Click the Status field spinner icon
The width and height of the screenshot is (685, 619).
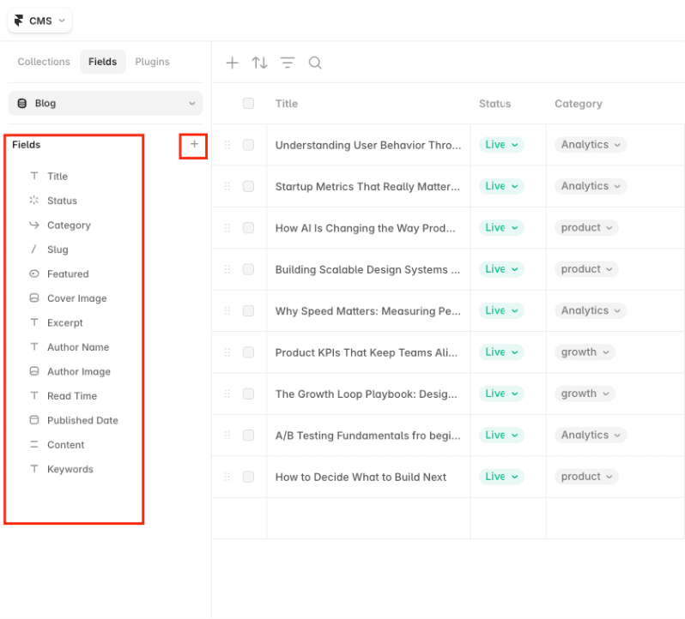tap(34, 201)
